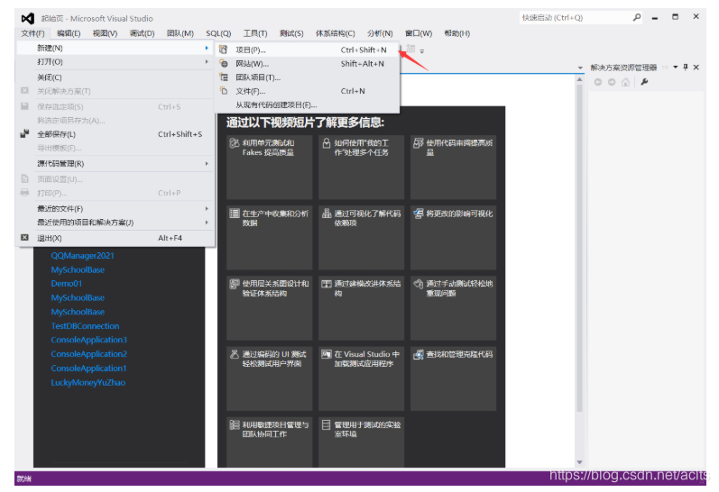
Task: Click the start page scroll-up arrow
Action: [579, 79]
